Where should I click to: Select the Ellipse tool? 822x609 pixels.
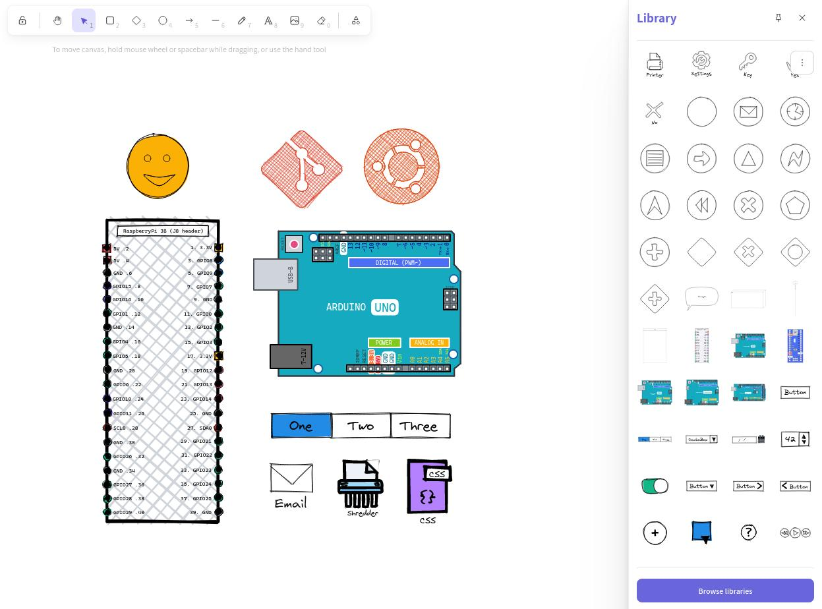(163, 20)
